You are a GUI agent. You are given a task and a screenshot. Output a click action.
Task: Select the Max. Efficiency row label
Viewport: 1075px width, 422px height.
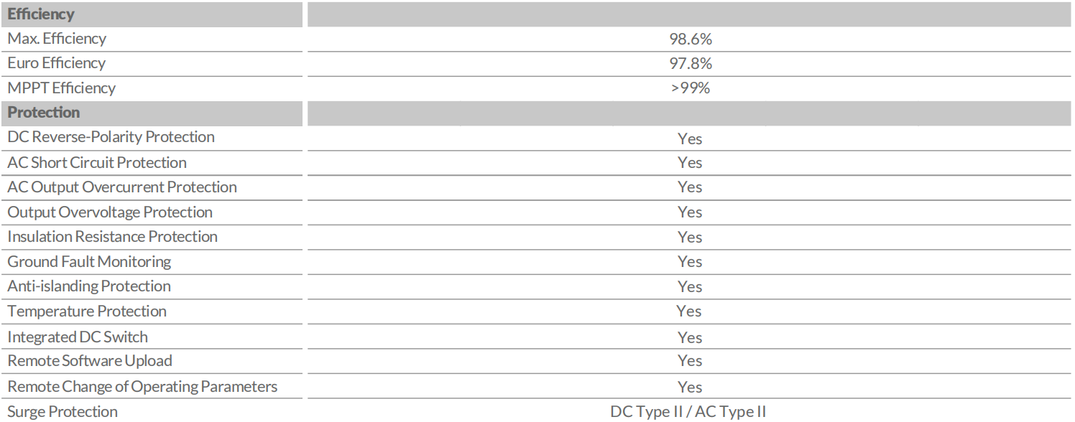57,39
